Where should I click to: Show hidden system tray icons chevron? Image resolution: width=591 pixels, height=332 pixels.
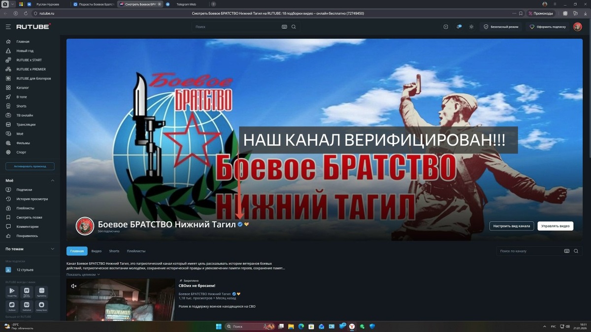[544, 326]
